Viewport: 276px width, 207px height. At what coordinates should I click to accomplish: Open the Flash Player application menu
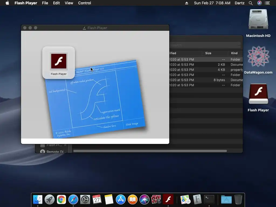[26, 3]
